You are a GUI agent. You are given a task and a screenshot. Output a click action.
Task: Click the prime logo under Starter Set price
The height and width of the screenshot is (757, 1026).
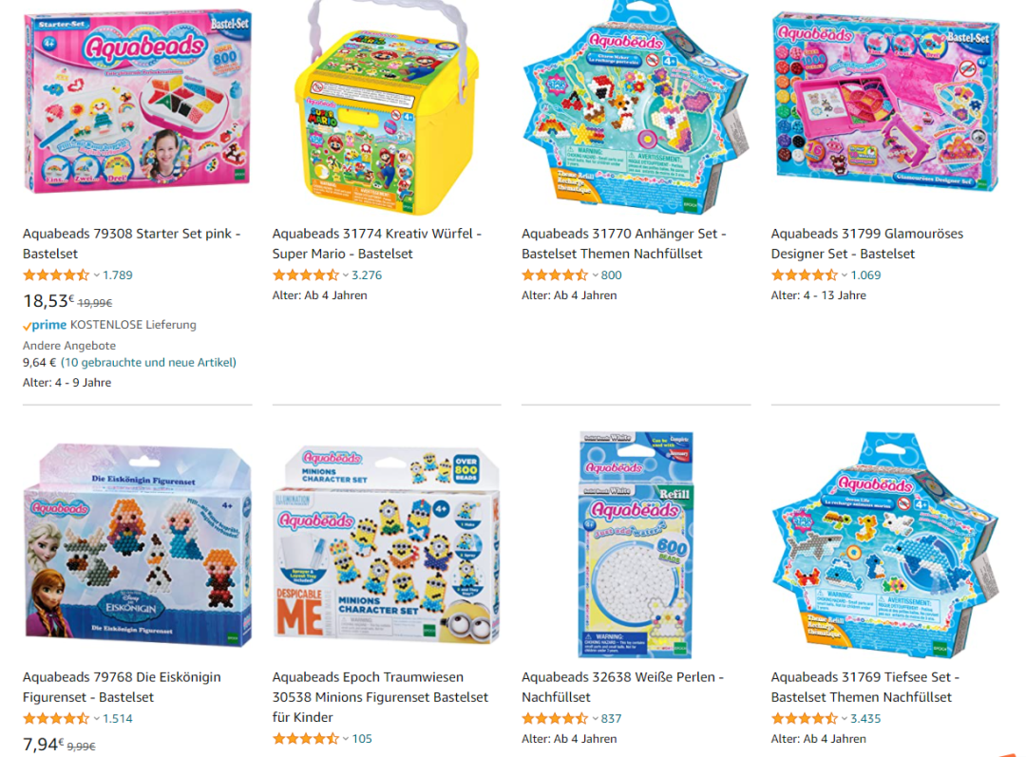pyautogui.click(x=46, y=325)
